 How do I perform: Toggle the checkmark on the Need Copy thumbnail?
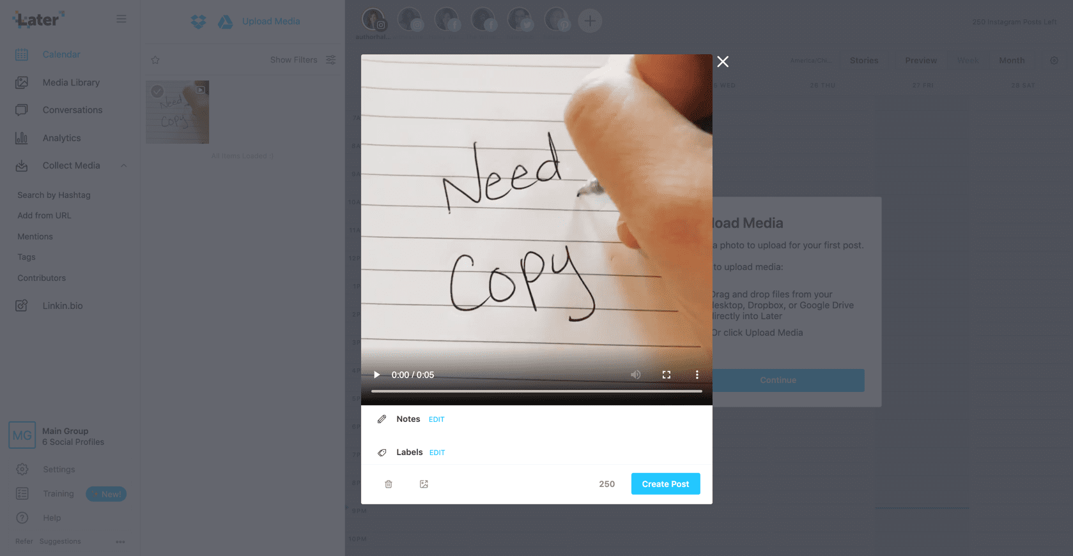click(x=157, y=91)
